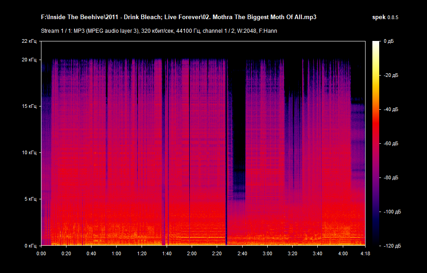
Task: Click the -60 дБ scale label
Action: pyautogui.click(x=390, y=143)
